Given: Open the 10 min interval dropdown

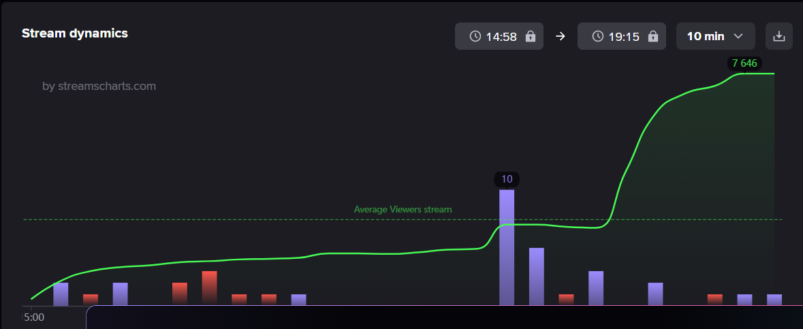Looking at the screenshot, I should point(715,36).
